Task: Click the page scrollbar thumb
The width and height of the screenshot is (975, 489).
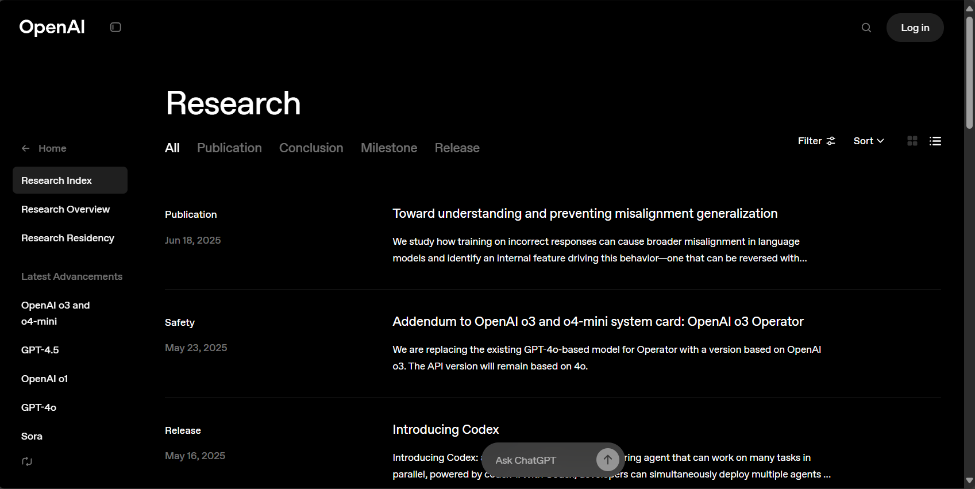Action: [969, 72]
